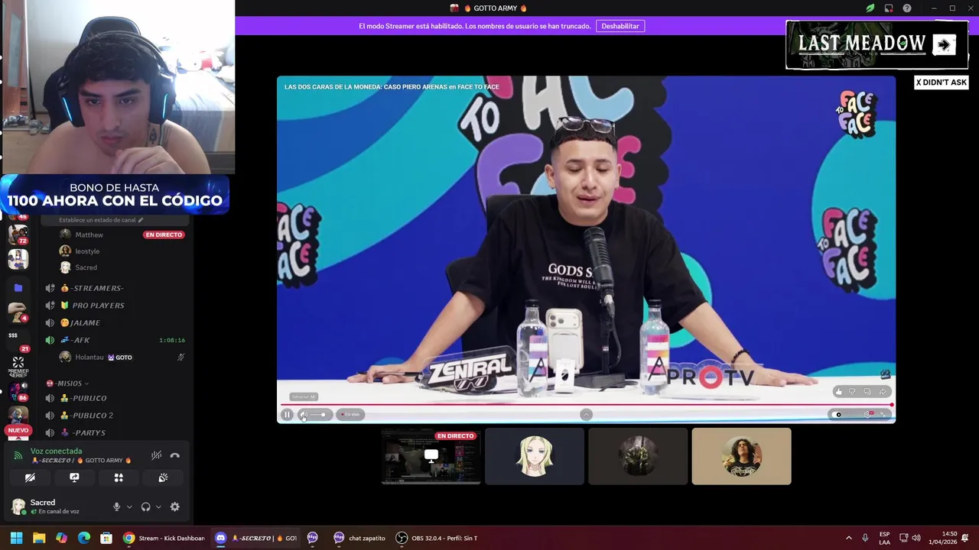Expand the participants tray chevron under video
The width and height of the screenshot is (979, 550).
click(x=586, y=415)
